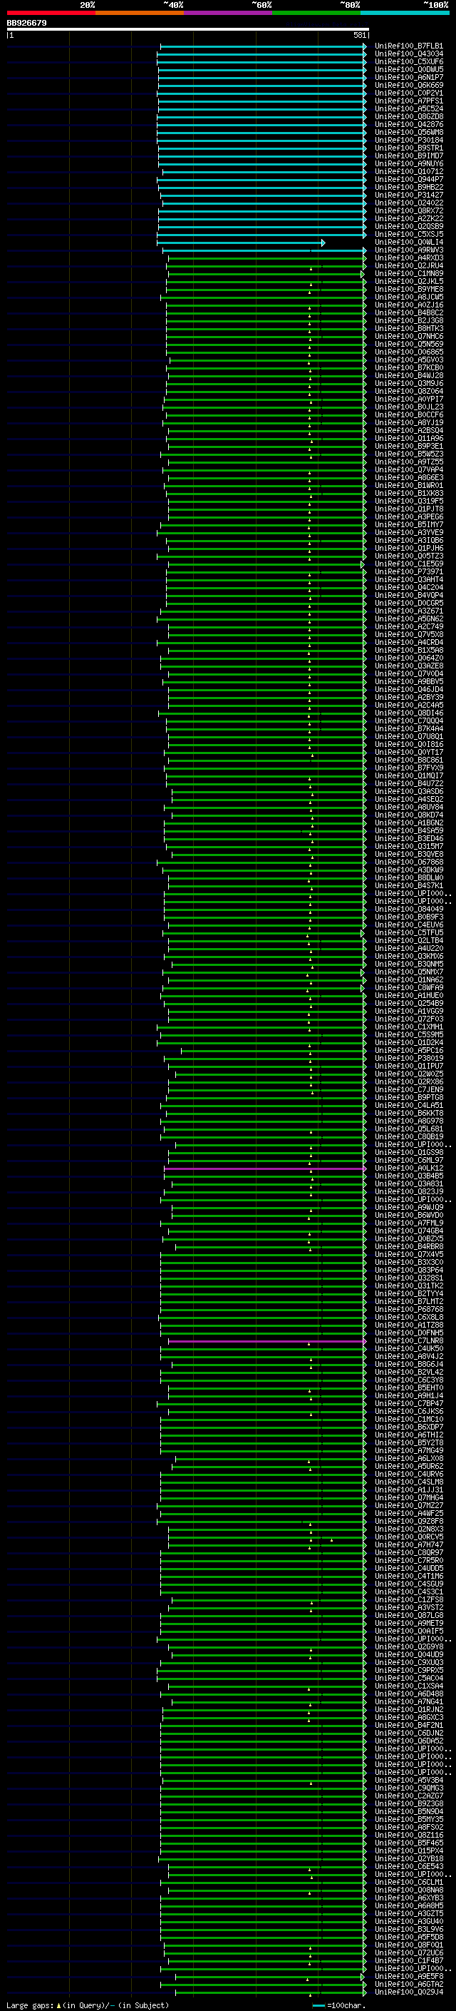Select hit label UniRef100_C7LNR8
This screenshot has width=456, height=2011.
[408, 1341]
